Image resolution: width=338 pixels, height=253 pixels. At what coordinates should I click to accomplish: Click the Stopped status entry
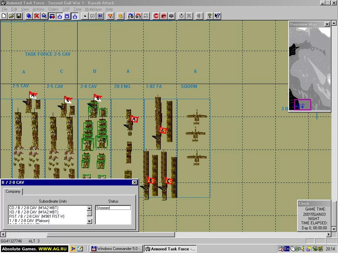coord(113,208)
